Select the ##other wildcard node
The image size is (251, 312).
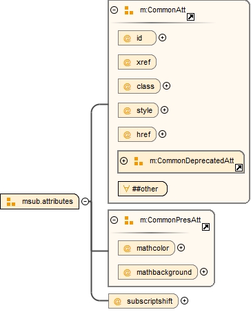coord(143,189)
